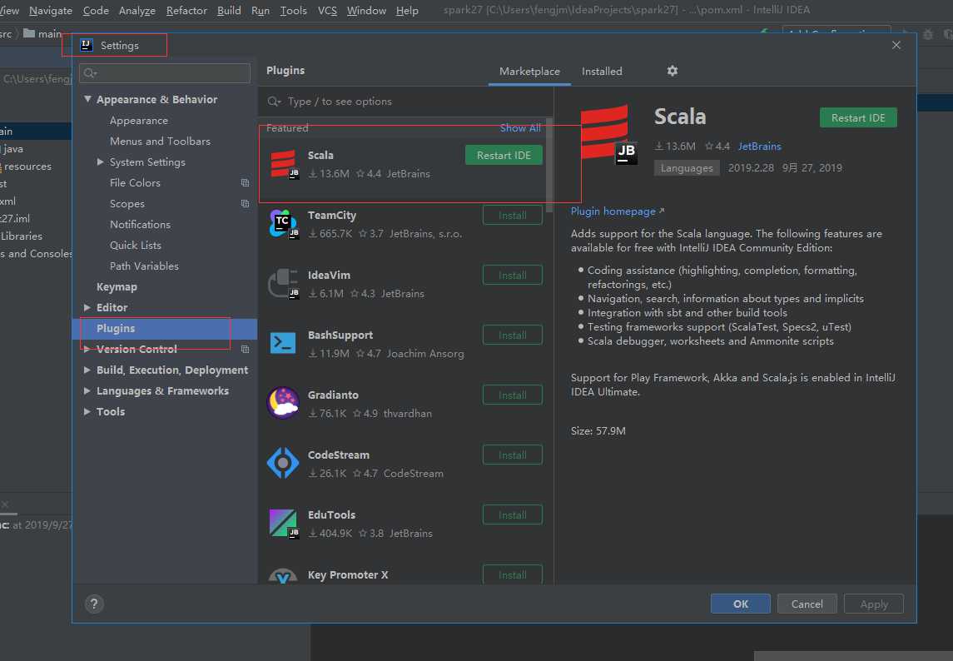Click the plugin search magnifier icon

274,102
